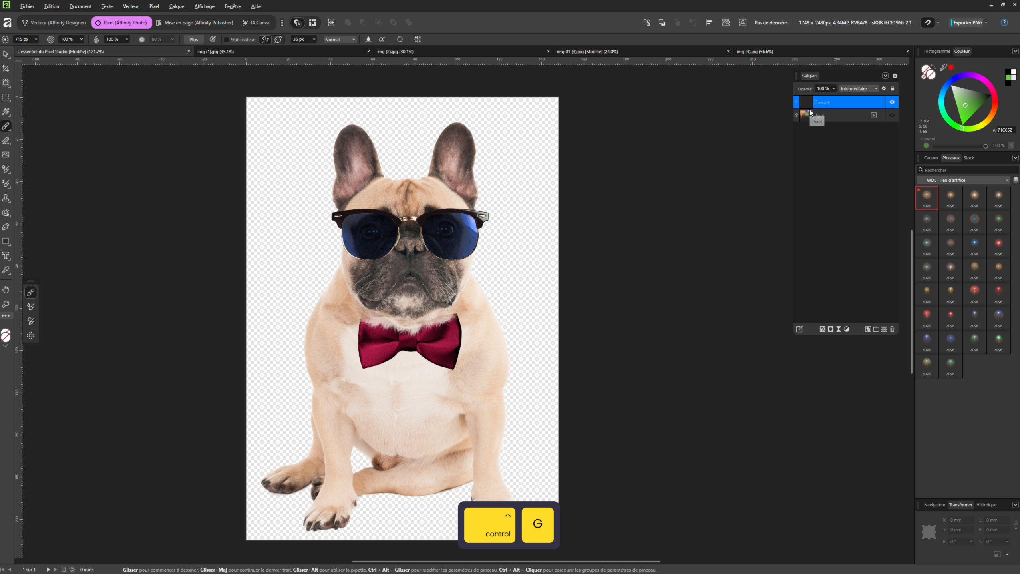This screenshot has height=574, width=1020.
Task: Select the Move tool in the left toolbar
Action: pyautogui.click(x=6, y=54)
